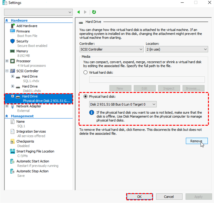Screen dimensions: 214x203
Task: Click the Settings window title icon
Action: click(x=5, y=3)
